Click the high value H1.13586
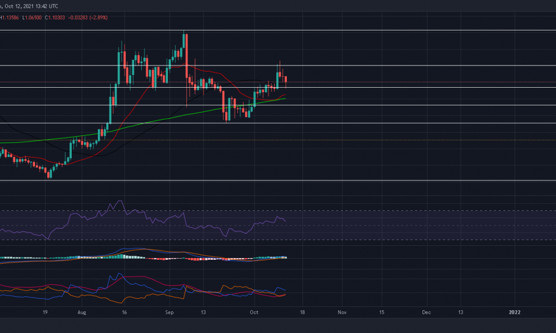 coord(9,17)
